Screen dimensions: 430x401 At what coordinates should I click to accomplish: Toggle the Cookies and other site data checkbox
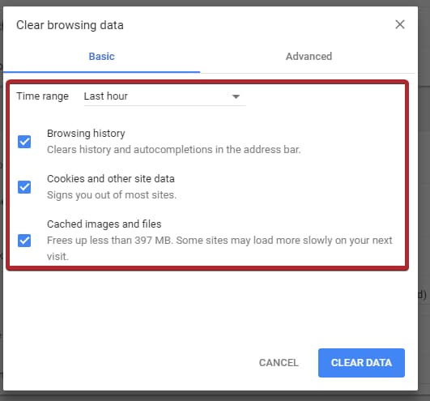[24, 187]
